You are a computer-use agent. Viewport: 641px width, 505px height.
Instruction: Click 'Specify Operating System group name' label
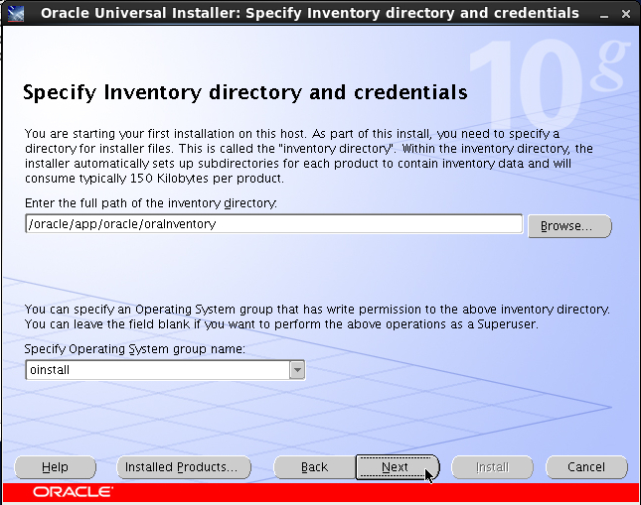(x=134, y=349)
